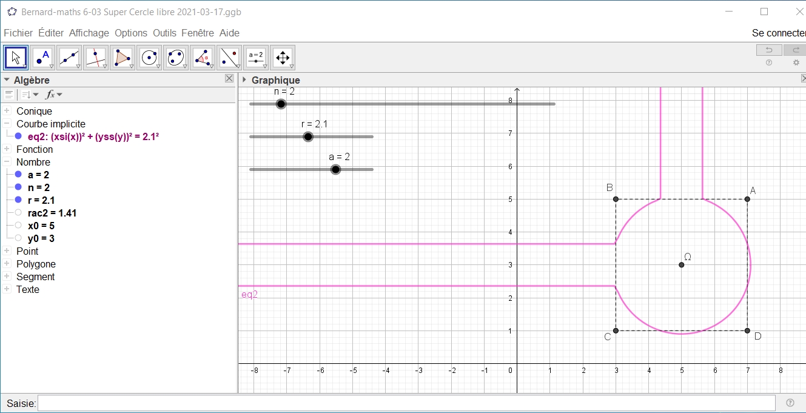Click the Slider tool icon
The height and width of the screenshot is (413, 806).
coord(256,58)
